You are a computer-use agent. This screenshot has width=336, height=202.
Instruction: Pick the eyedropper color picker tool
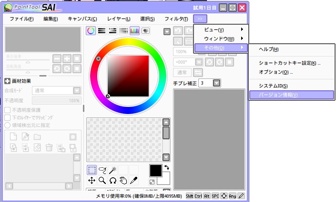(134, 181)
